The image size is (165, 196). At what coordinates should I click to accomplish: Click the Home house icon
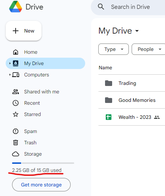[16, 52]
